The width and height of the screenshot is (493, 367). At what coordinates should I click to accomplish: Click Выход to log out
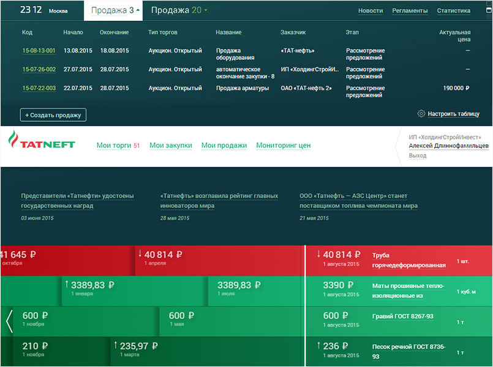tap(418, 156)
